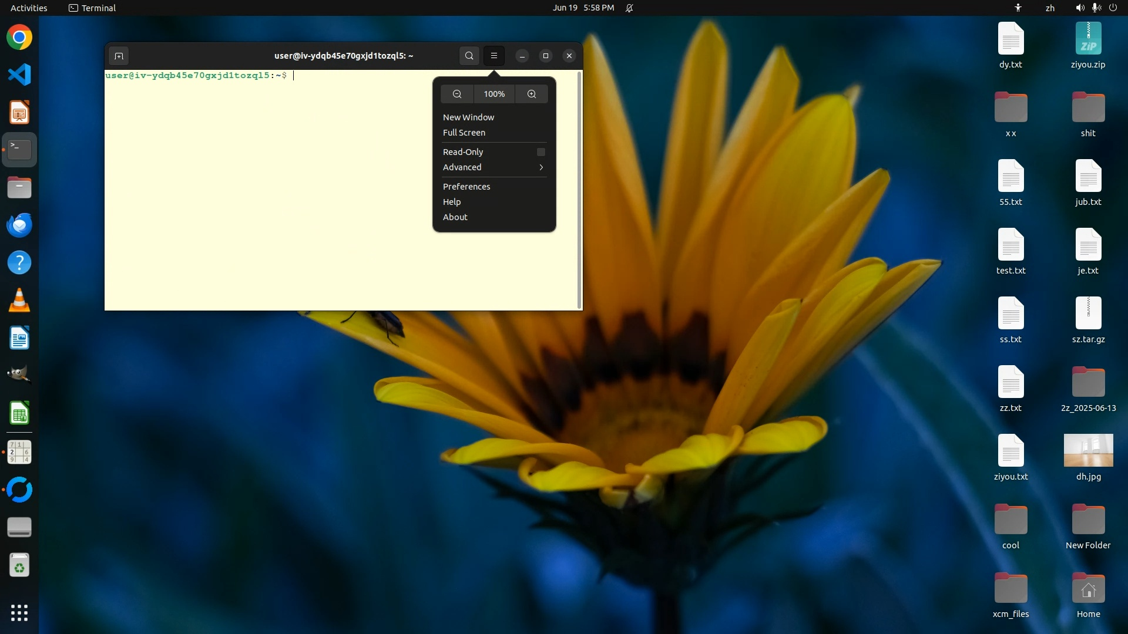This screenshot has width=1128, height=634.
Task: Toggle do-not-disturb bell in top bar
Action: tap(629, 8)
